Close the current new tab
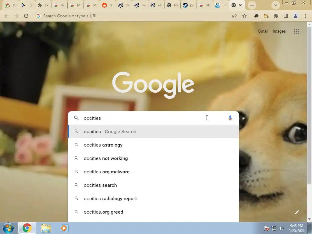Image resolution: width=312 pixels, height=234 pixels. coord(240,5)
